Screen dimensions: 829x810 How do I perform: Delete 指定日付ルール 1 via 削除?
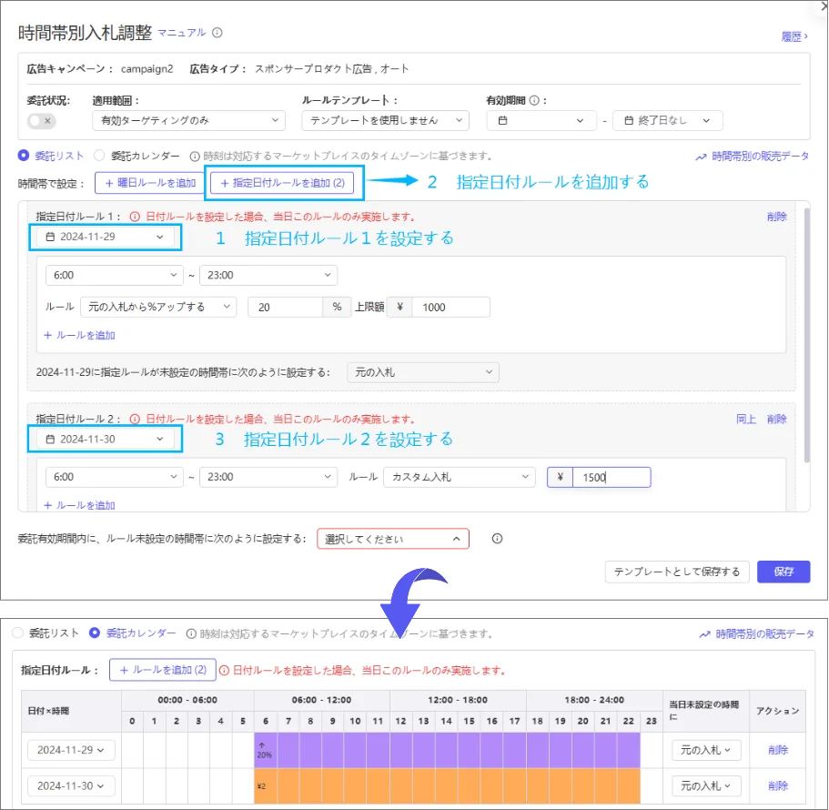776,217
